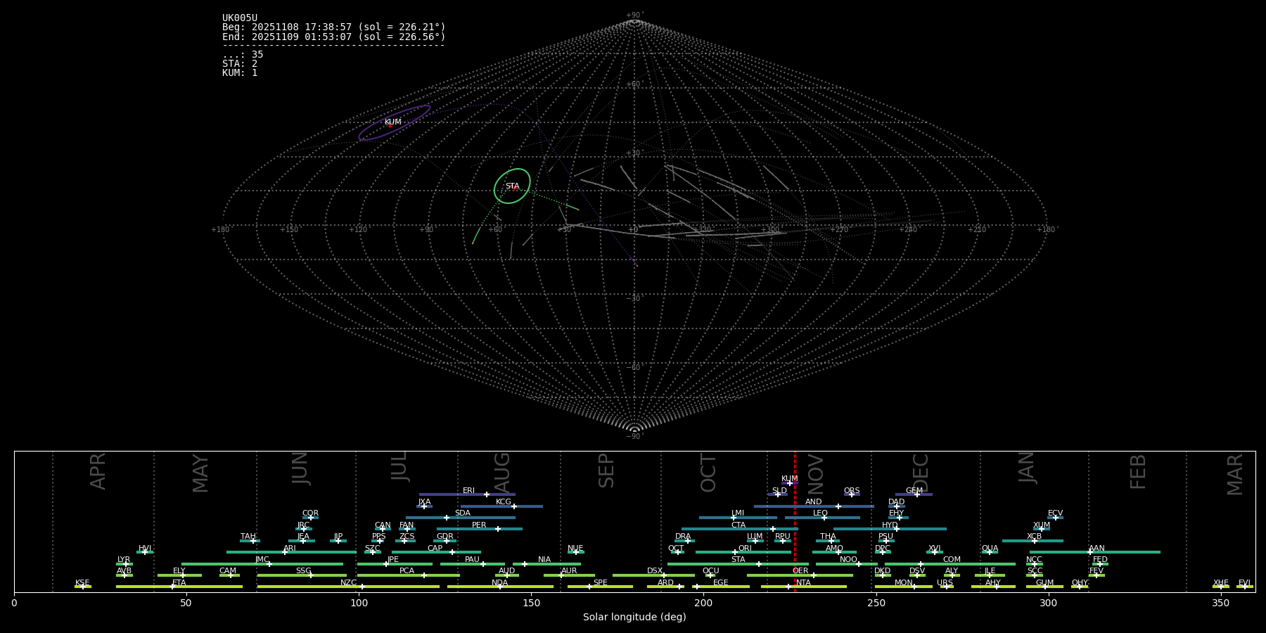Click the STA radiant label inside the green ellipse

pos(512,186)
